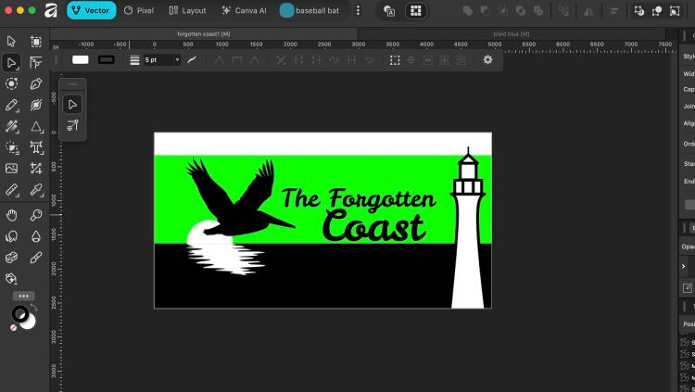695x392 pixels.
Task: Open Canva AI tools
Action: click(244, 10)
